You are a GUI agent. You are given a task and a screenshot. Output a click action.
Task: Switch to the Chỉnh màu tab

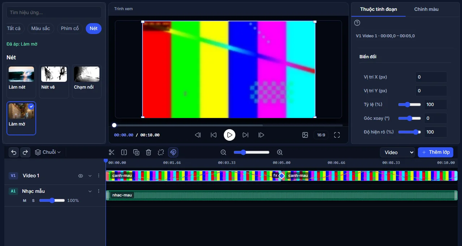tap(426, 9)
